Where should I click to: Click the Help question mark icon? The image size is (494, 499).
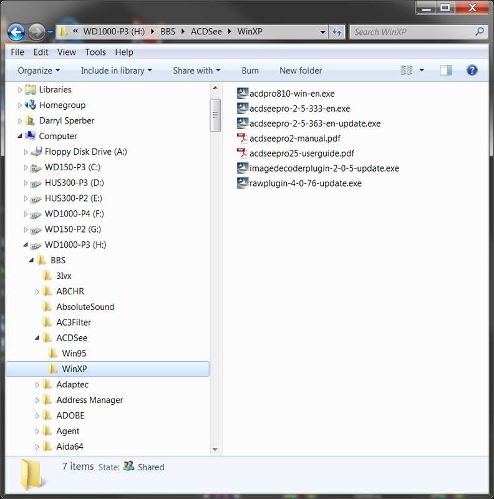click(472, 70)
